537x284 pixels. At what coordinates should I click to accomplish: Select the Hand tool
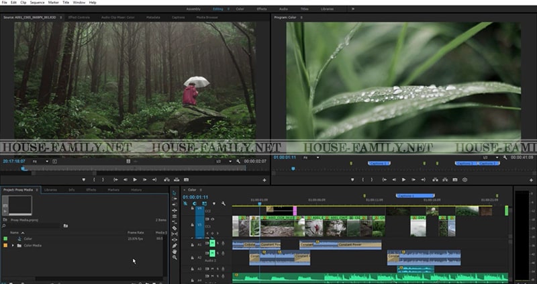[175, 251]
